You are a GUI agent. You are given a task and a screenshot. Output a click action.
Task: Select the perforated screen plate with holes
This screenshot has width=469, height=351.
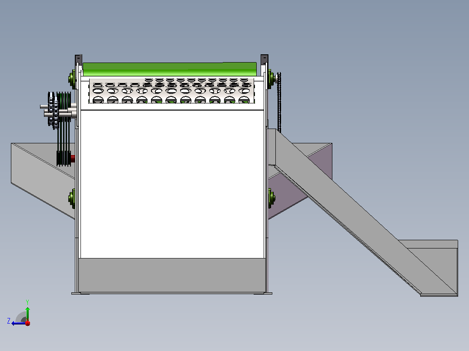[x=172, y=91]
